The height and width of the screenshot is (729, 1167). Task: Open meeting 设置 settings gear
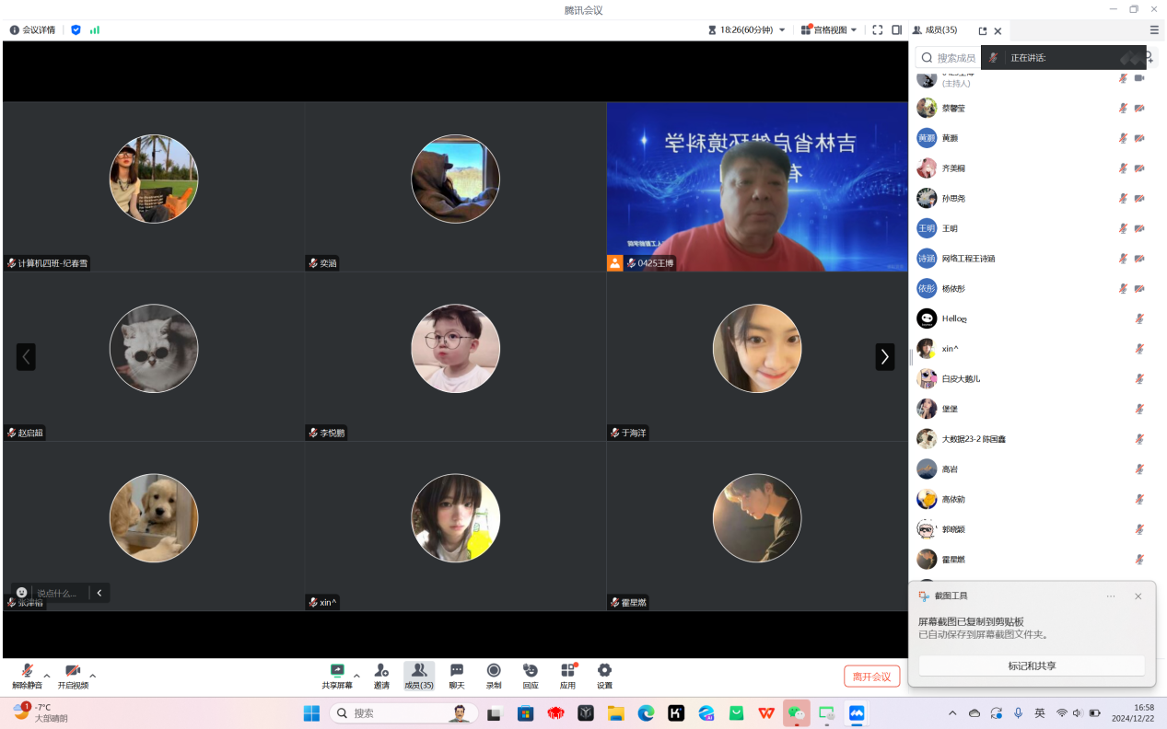click(604, 671)
